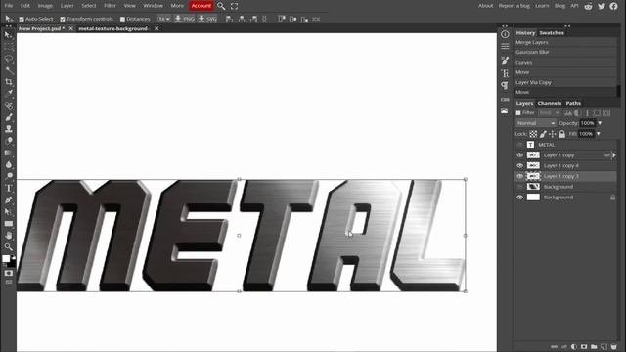The width and height of the screenshot is (626, 352).
Task: Switch to the Paths tab
Action: tap(573, 103)
